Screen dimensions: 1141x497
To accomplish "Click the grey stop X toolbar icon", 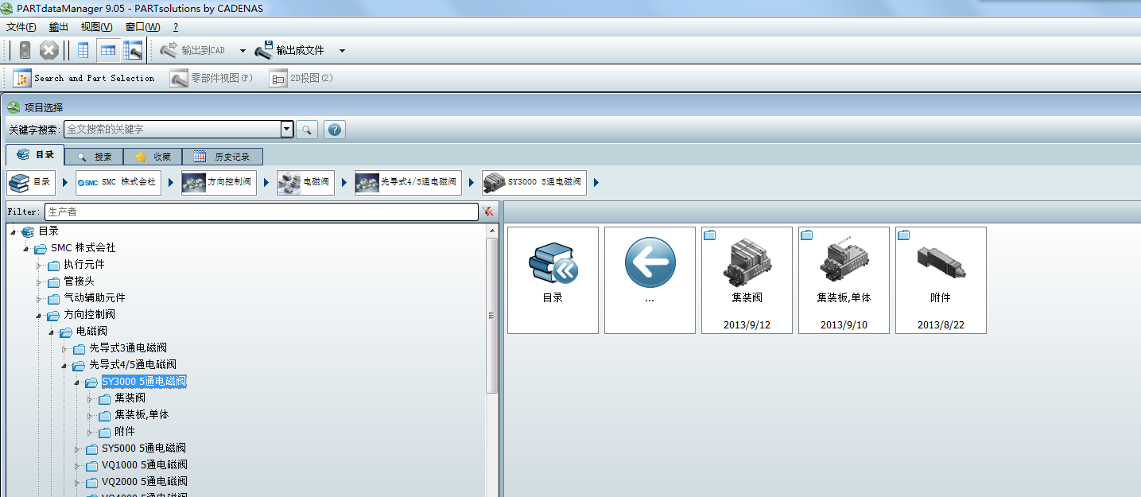I will [x=49, y=50].
